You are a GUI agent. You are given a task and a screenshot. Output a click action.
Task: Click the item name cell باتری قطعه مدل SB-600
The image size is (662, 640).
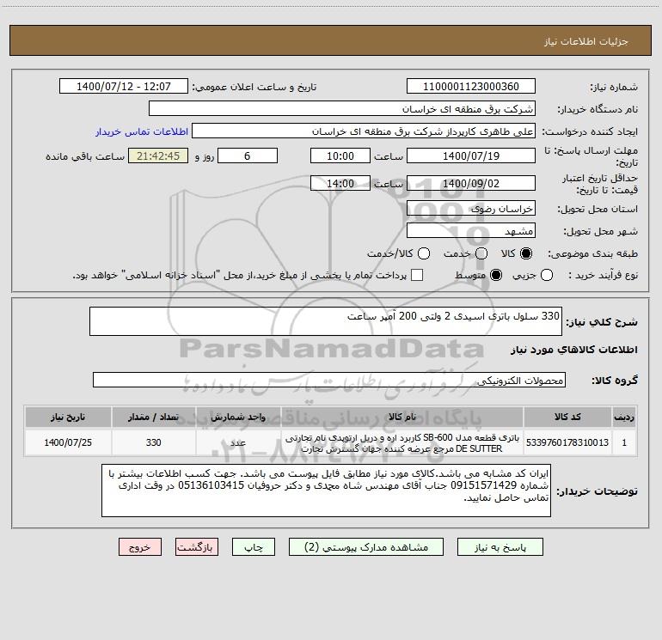pos(402,442)
